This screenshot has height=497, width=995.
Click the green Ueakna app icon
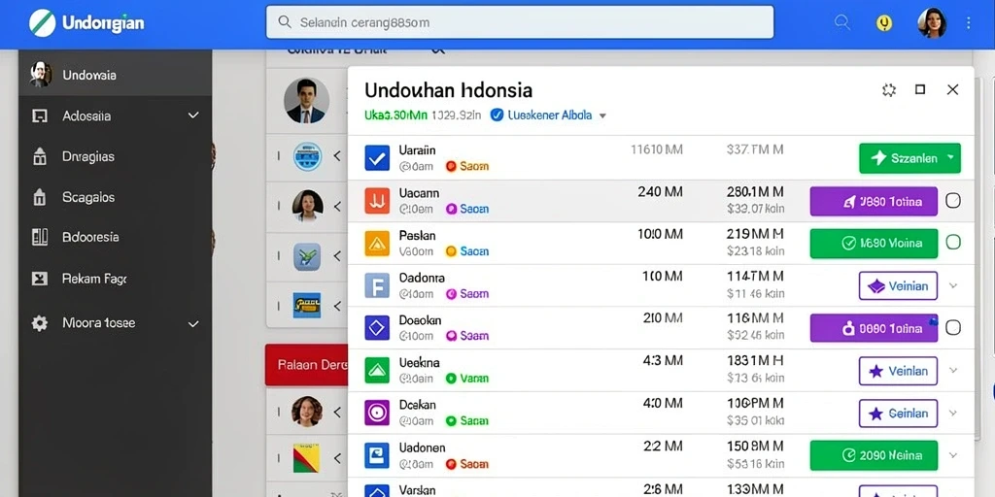(377, 370)
